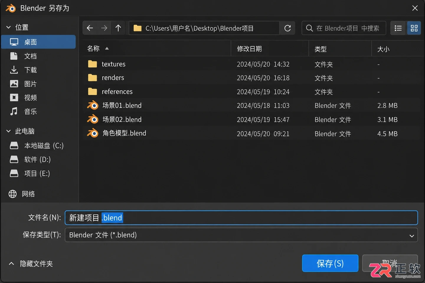Viewport: 425px width, 283px height.
Task: Click date 2024/05/20 16:18
Action: point(263,78)
